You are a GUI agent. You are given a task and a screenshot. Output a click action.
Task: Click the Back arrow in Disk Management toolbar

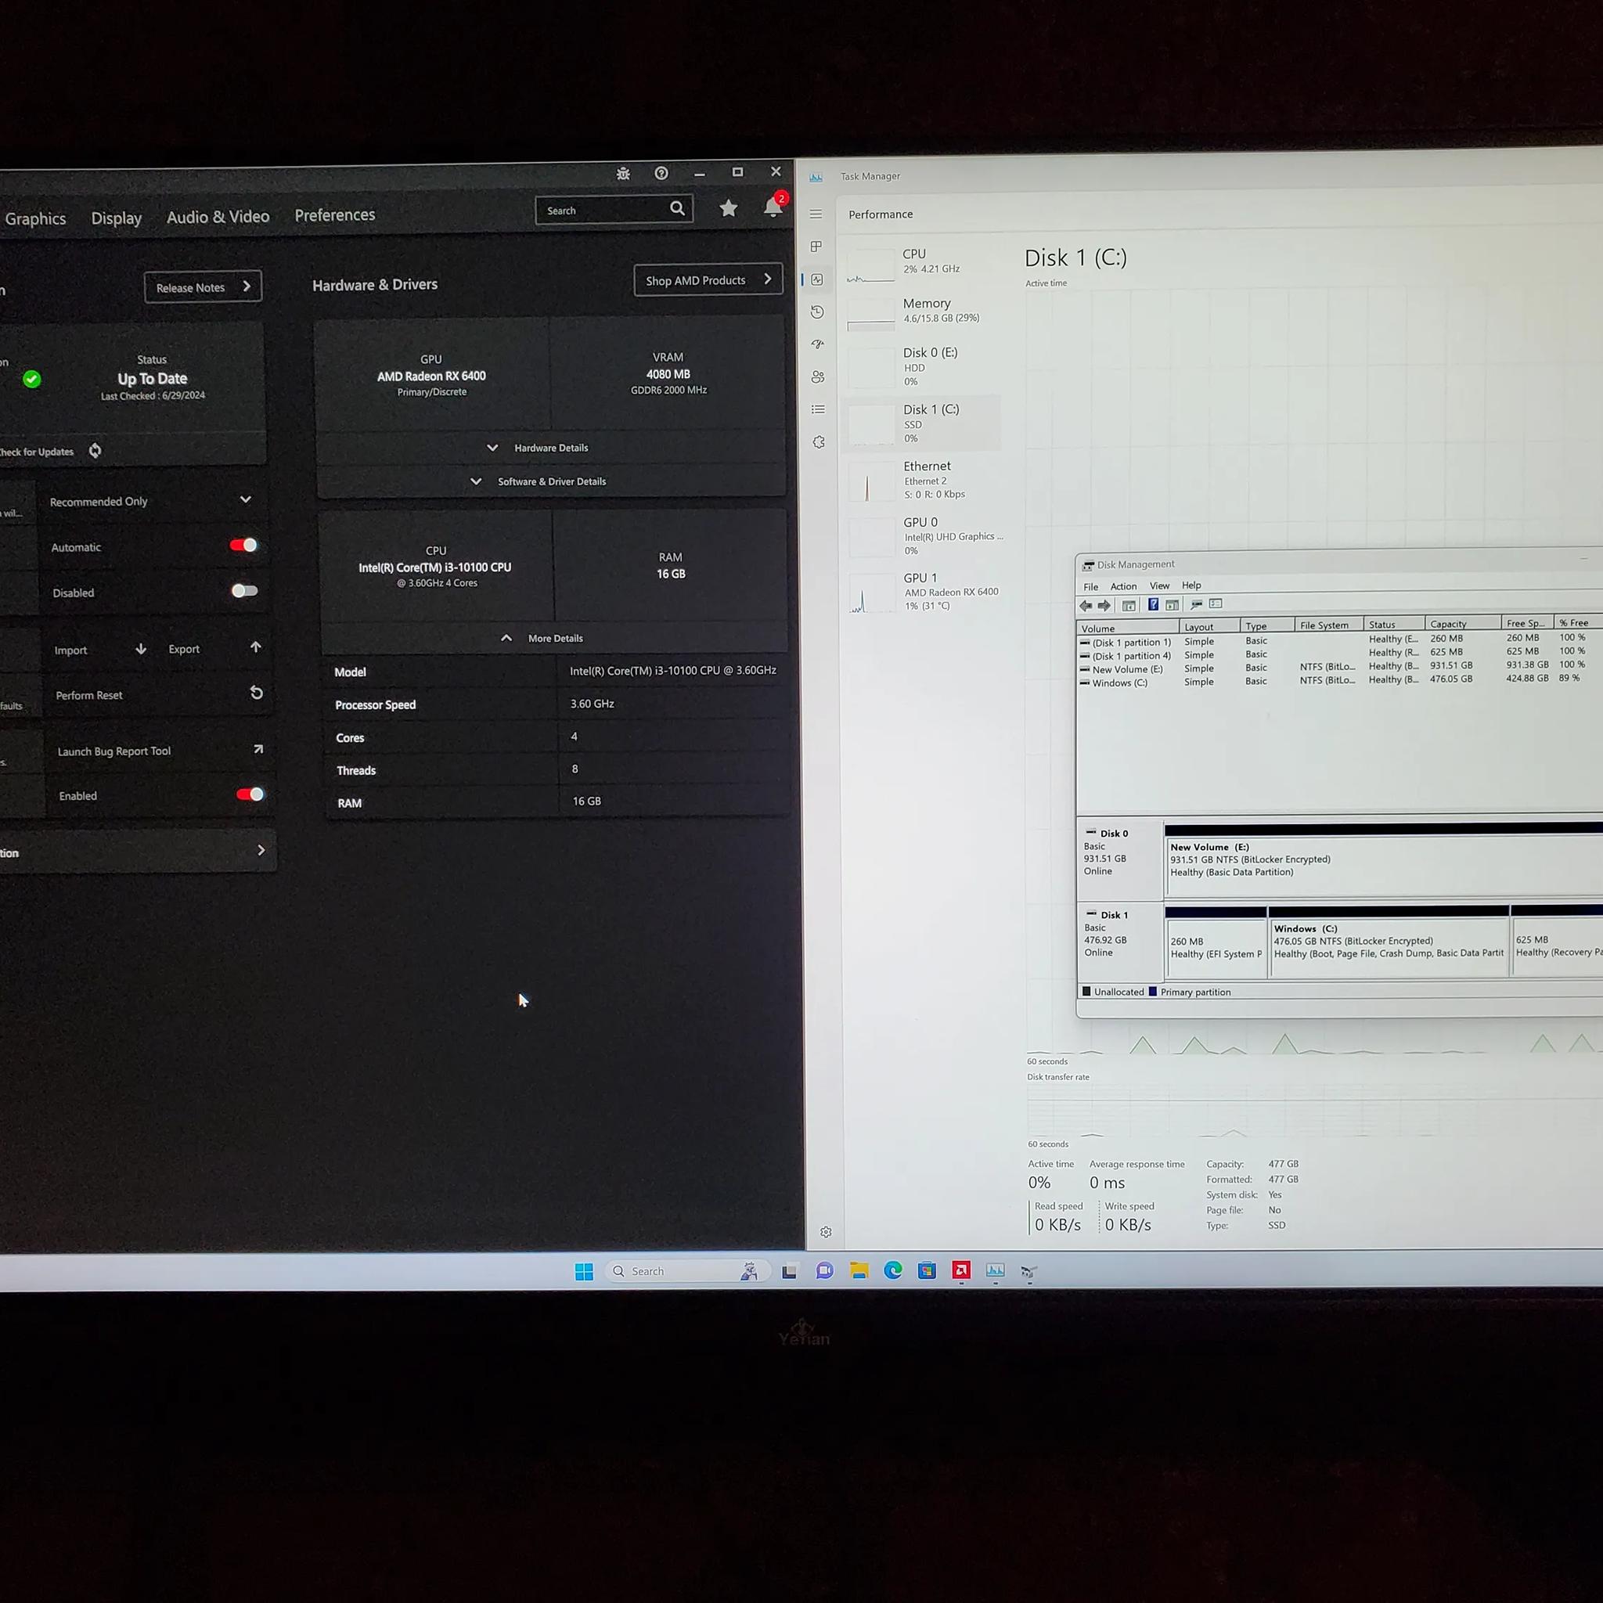click(x=1086, y=606)
